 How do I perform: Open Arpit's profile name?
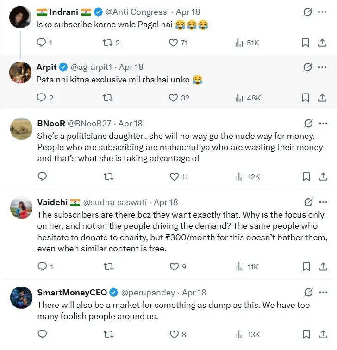point(46,67)
